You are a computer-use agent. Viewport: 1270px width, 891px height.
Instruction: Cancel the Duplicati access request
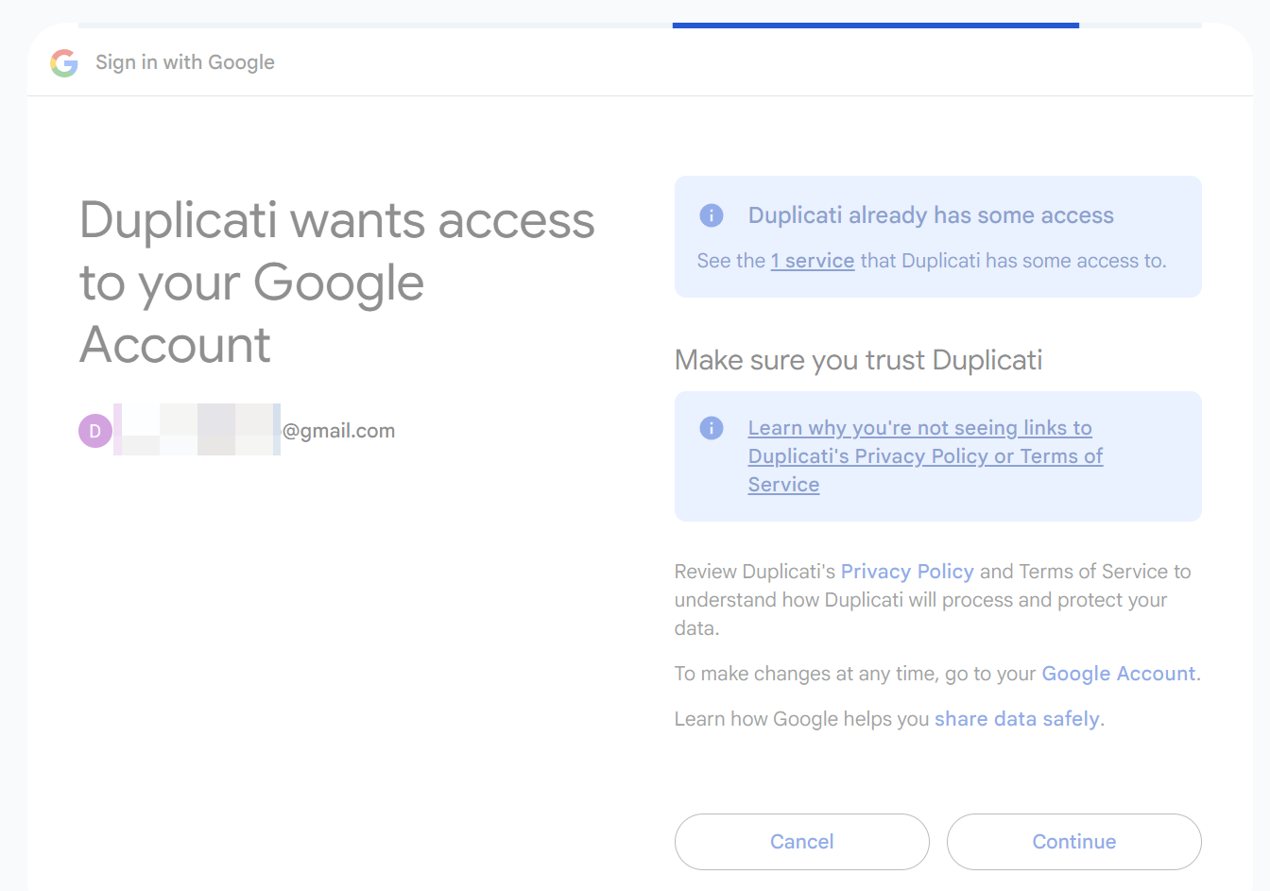coord(802,842)
